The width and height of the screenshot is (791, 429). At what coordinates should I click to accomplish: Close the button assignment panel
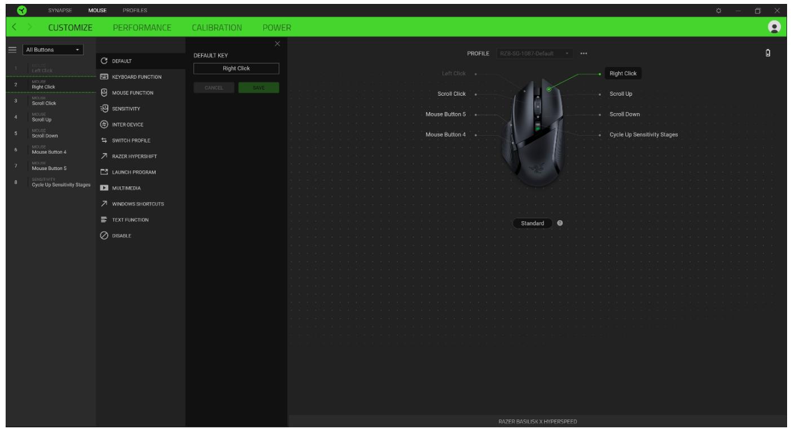(277, 44)
